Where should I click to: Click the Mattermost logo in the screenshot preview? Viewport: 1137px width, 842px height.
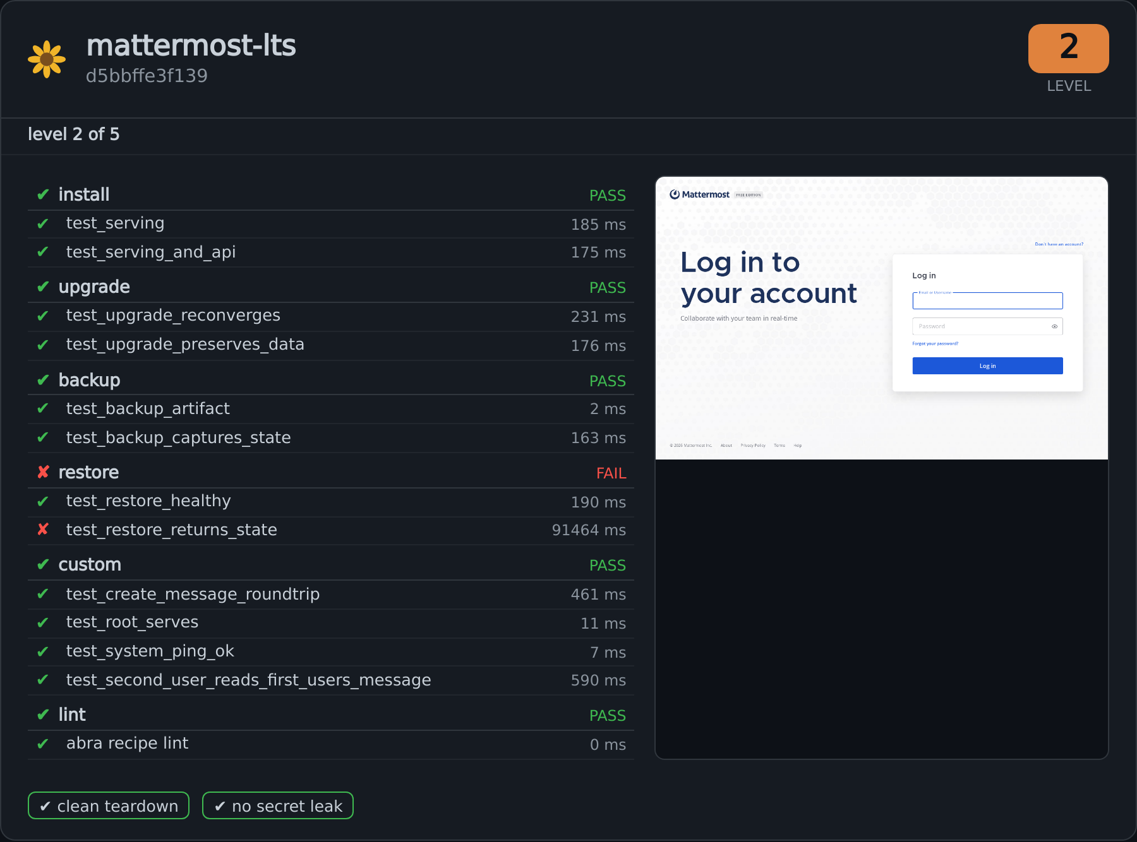(699, 194)
